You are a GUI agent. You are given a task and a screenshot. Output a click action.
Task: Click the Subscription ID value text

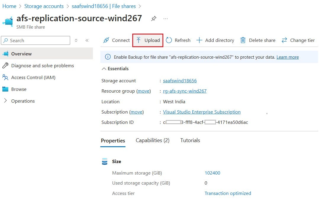coord(205,122)
